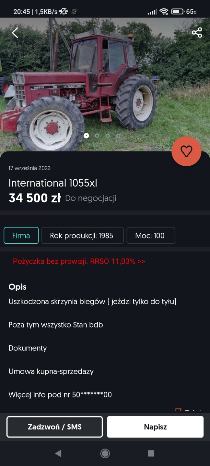Viewport: 210px width, 466px height.
Task: Add listing to favorites with heart
Action: [x=186, y=151]
